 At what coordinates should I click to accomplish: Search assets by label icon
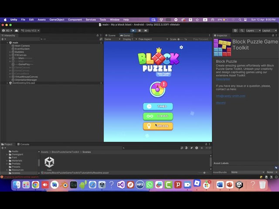pyautogui.click(x=191, y=148)
